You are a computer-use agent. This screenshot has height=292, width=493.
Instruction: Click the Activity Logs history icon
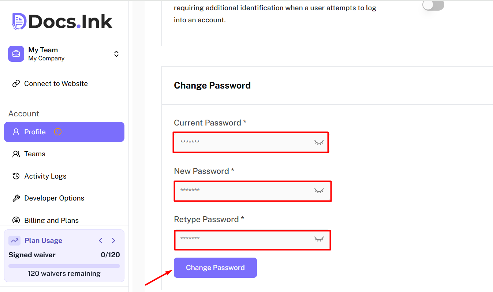click(16, 176)
